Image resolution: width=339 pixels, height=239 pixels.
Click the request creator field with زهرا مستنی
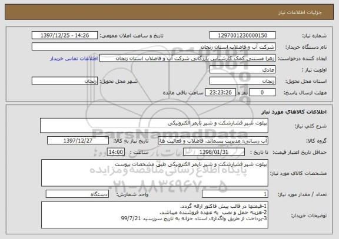(187, 58)
